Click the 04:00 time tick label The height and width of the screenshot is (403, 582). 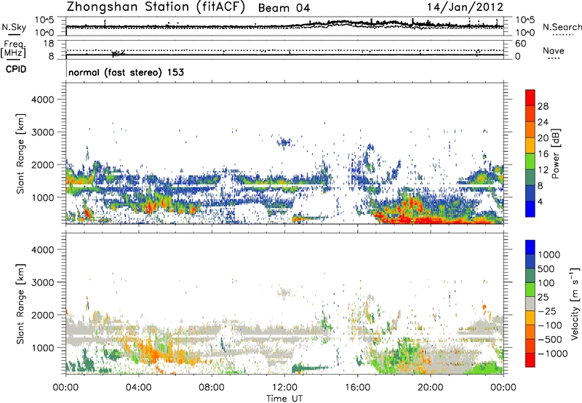pyautogui.click(x=138, y=388)
